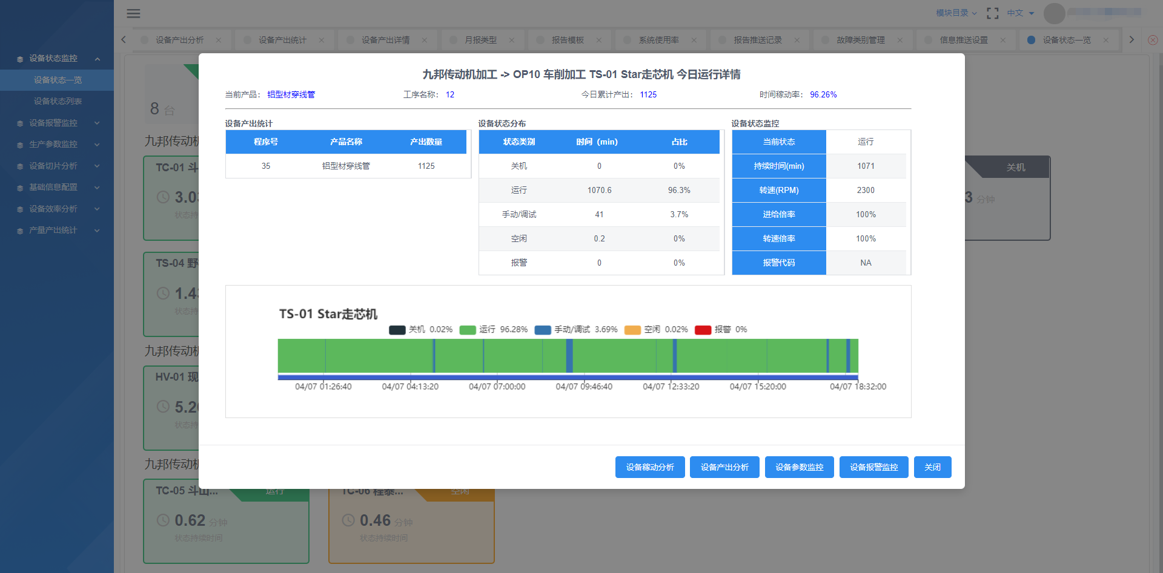The image size is (1163, 573).
Task: Switch to 报告推送记录 tab
Action: (x=758, y=40)
